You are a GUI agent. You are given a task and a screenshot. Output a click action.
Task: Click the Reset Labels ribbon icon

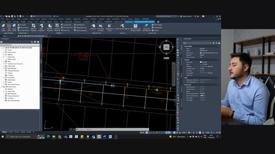tap(14, 27)
